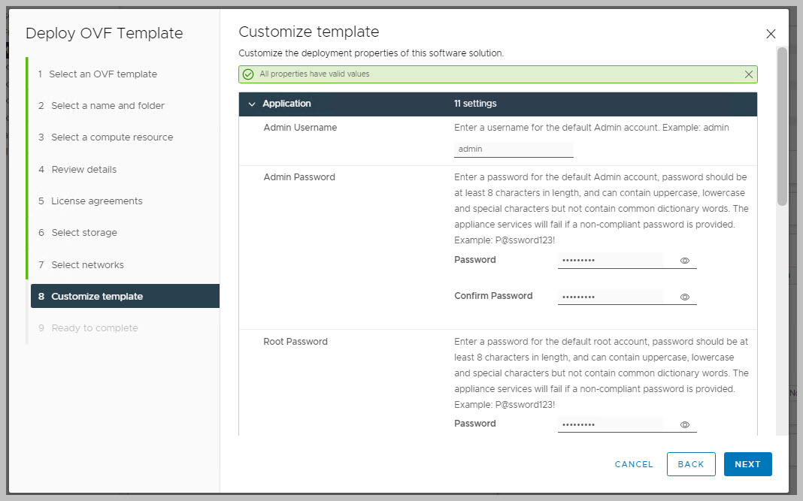This screenshot has height=501, width=803.
Task: Click the green checkmark validation icon
Action: tap(248, 74)
